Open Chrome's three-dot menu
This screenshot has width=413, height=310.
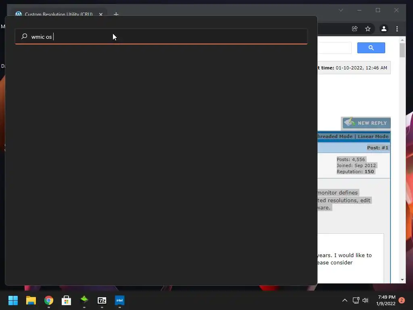tap(397, 29)
